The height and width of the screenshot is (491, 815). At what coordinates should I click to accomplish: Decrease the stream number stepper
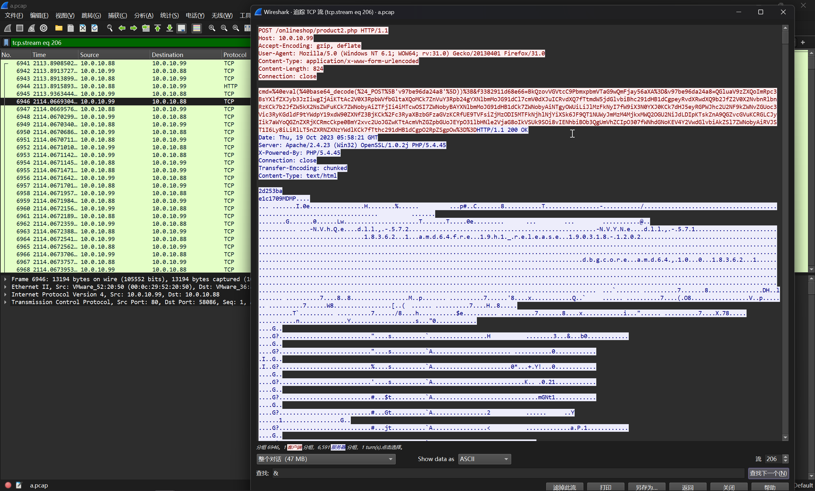tap(786, 461)
